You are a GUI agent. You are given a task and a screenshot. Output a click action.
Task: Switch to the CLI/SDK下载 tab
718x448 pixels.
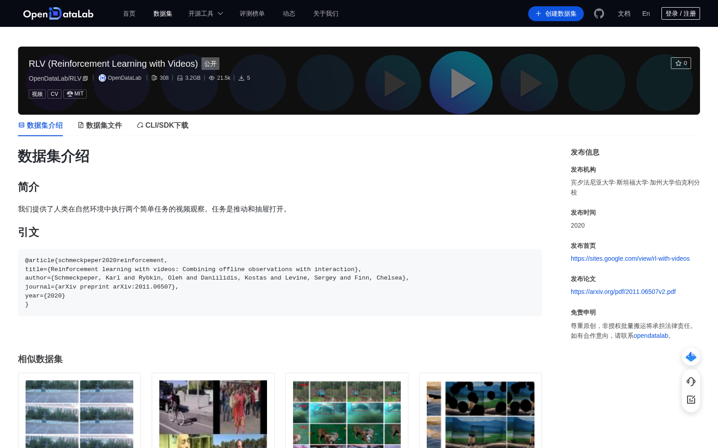click(x=162, y=125)
